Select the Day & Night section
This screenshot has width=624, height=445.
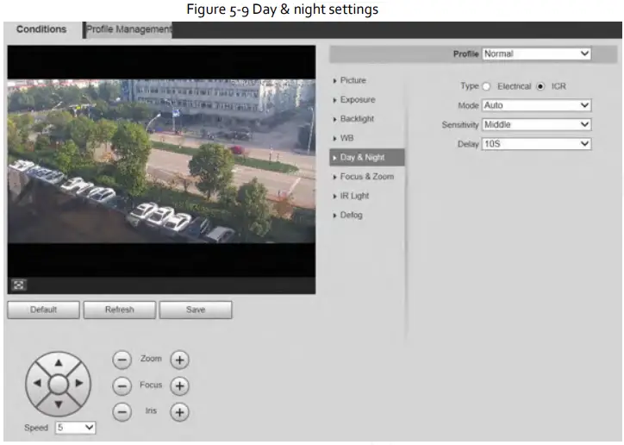point(367,157)
